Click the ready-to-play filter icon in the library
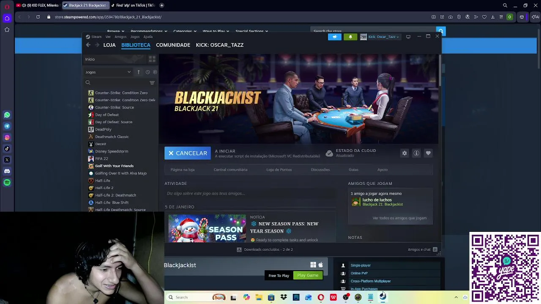Screen dimensions: 541x304 pyautogui.click(x=155, y=72)
